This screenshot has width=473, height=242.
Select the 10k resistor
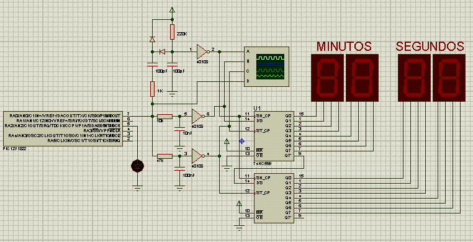click(164, 116)
